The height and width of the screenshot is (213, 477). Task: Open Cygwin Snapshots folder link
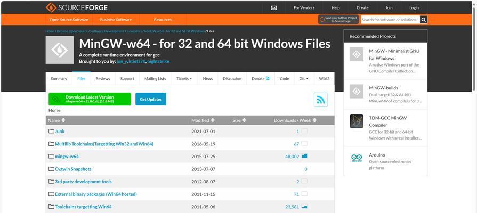click(x=73, y=169)
